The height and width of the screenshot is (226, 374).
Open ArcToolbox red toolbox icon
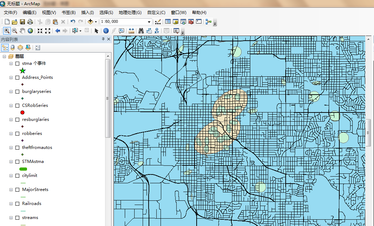pos(191,22)
